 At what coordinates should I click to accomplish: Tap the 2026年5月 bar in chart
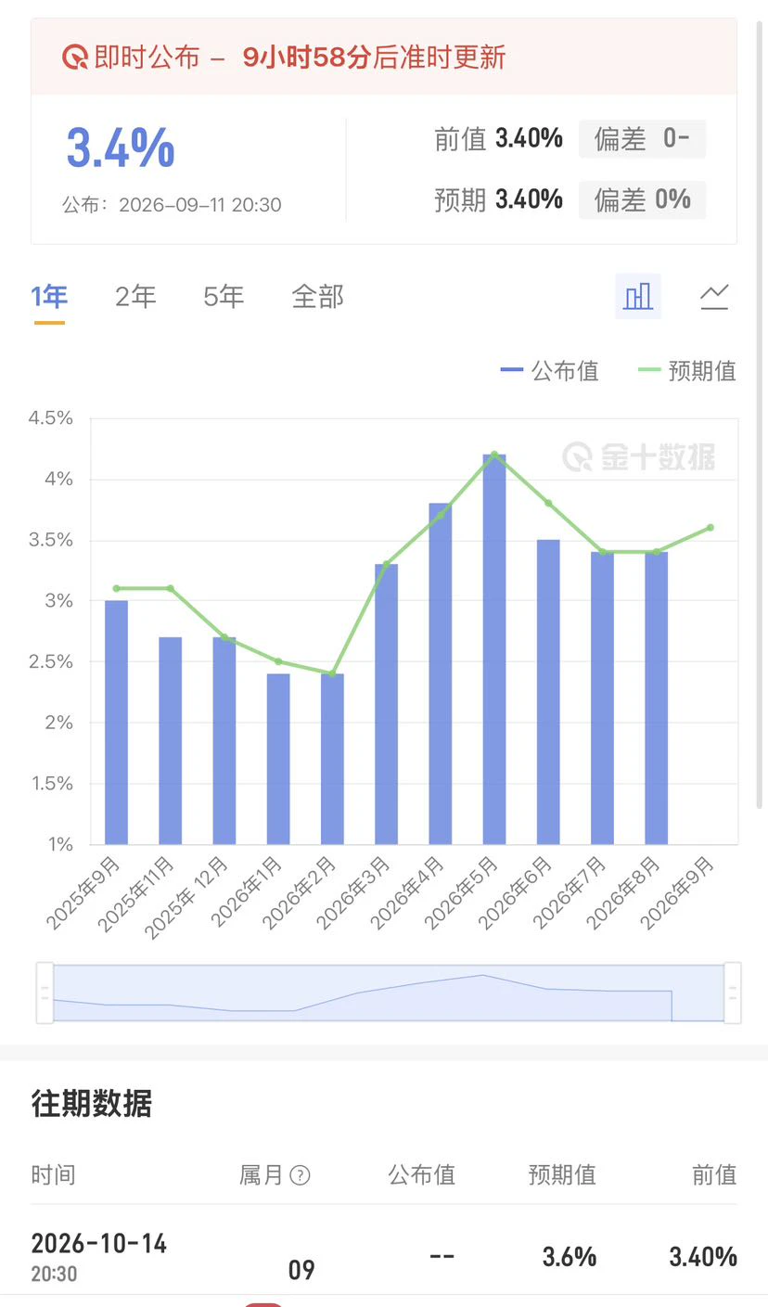pos(494,649)
